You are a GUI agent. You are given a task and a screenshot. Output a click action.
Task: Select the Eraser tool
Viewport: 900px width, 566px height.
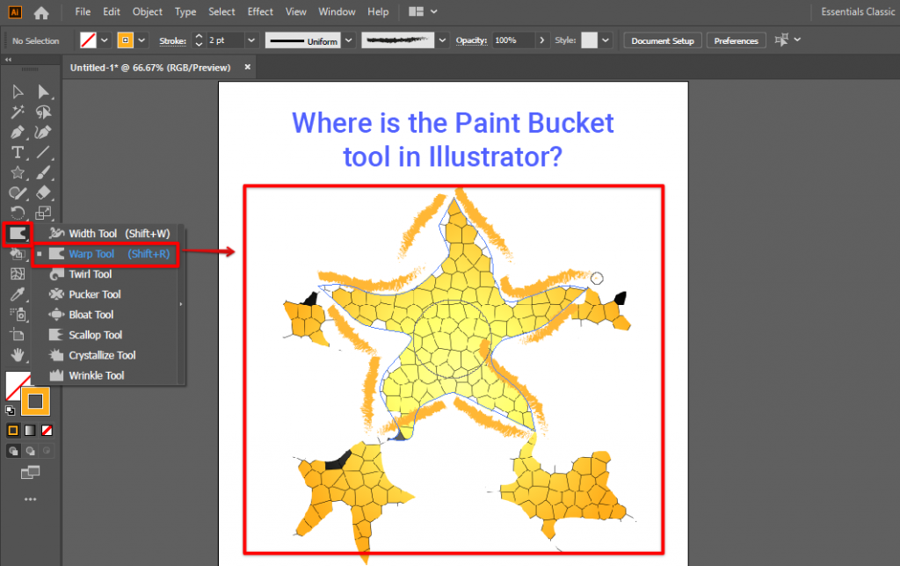click(42, 193)
